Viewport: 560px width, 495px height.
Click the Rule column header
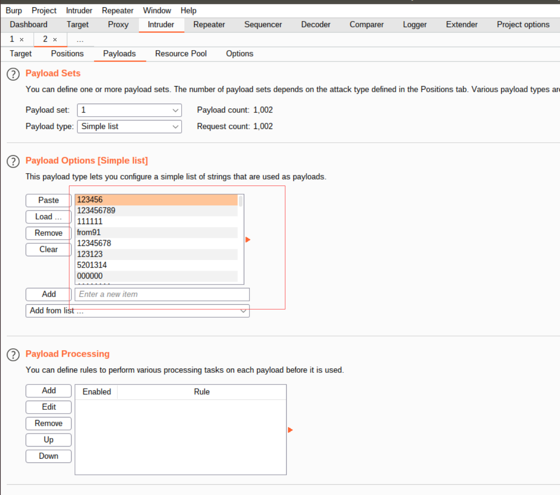click(202, 392)
